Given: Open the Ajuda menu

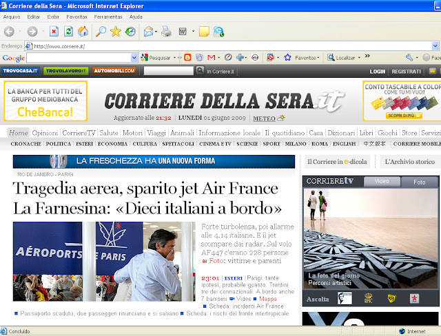Looking at the screenshot, I should [x=136, y=17].
